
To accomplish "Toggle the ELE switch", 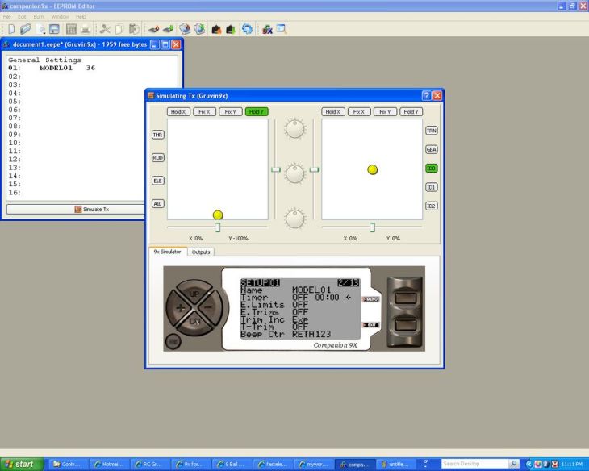I will [158, 181].
